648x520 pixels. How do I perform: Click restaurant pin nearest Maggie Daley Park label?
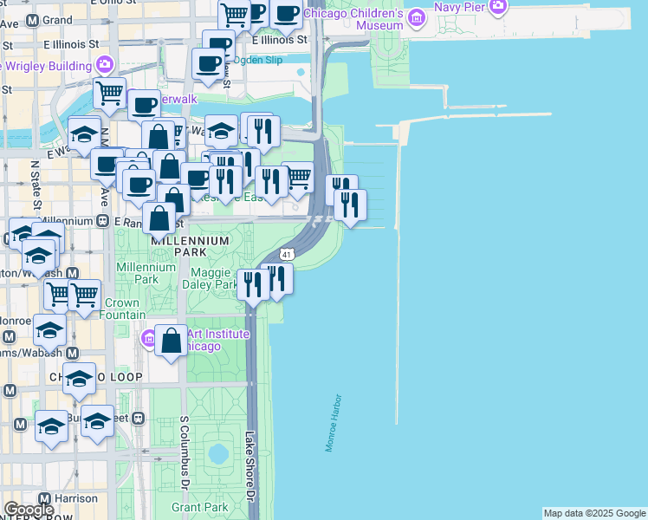point(253,289)
